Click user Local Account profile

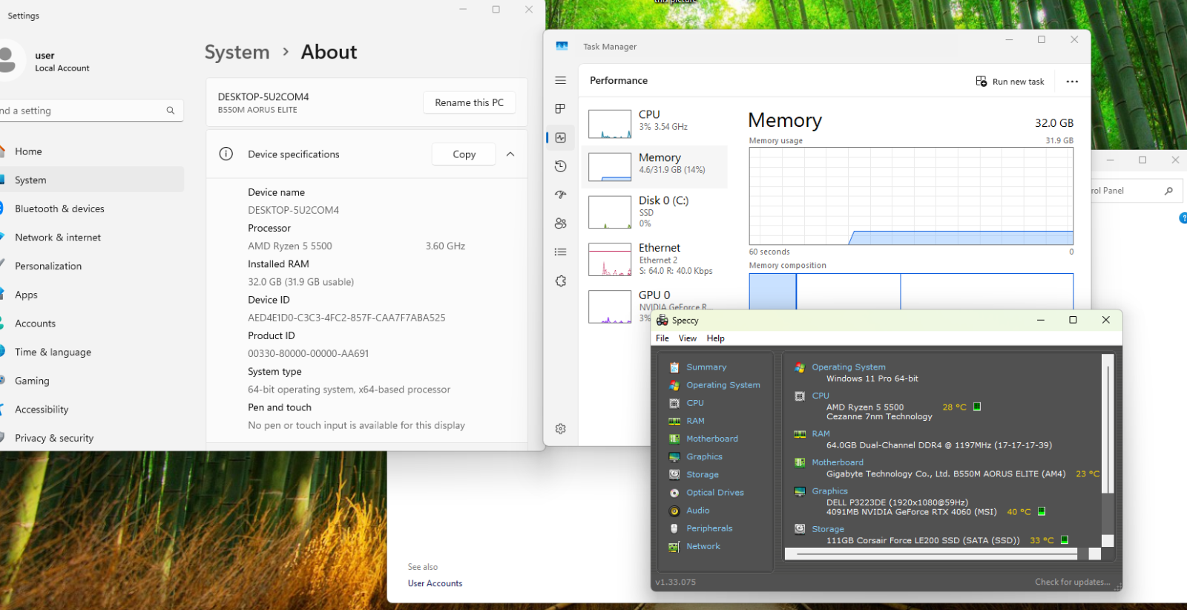coord(46,61)
